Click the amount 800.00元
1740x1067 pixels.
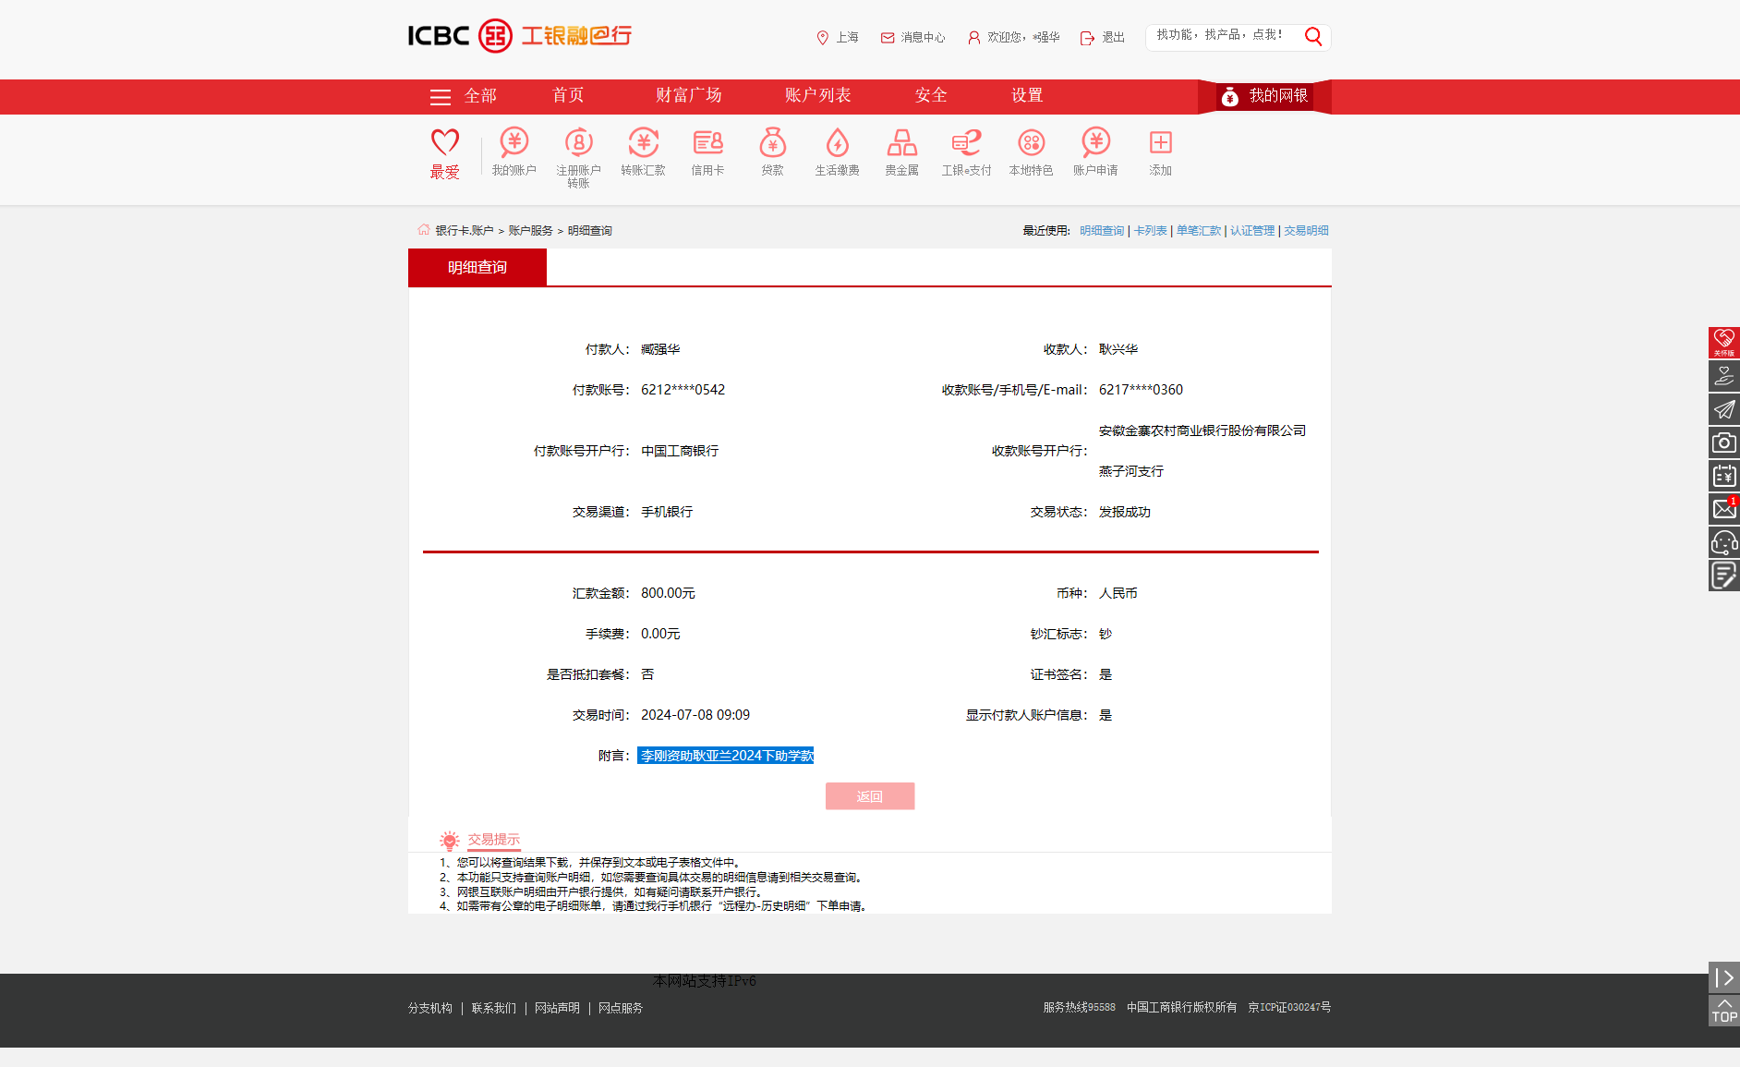pyautogui.click(x=668, y=593)
